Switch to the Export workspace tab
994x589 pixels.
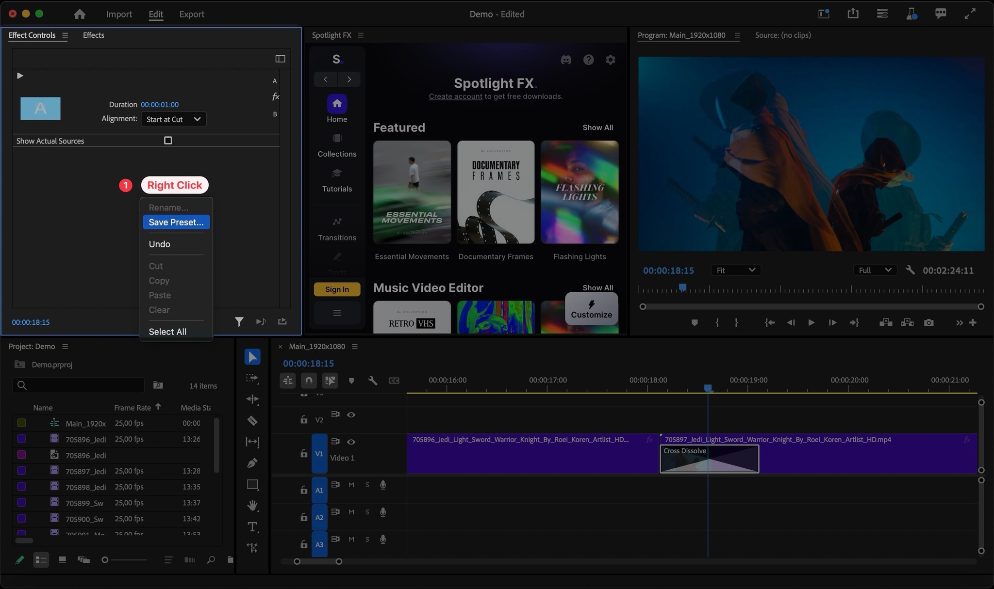[x=192, y=14]
